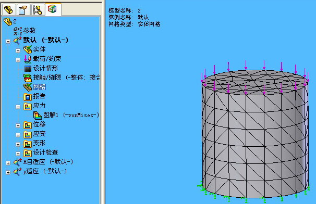The width and height of the screenshot is (316, 204).
Task: Click the 参数 parameters icon
Action: [18, 31]
